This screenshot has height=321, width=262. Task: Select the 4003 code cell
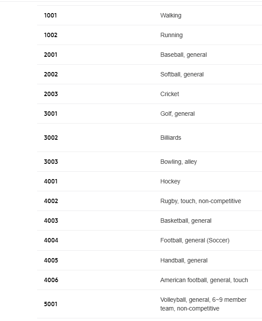(51, 221)
